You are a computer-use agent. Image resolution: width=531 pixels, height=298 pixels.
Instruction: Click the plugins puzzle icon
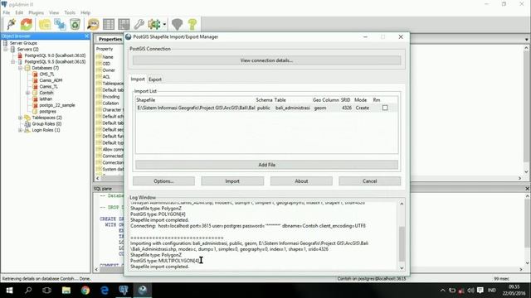click(154, 24)
